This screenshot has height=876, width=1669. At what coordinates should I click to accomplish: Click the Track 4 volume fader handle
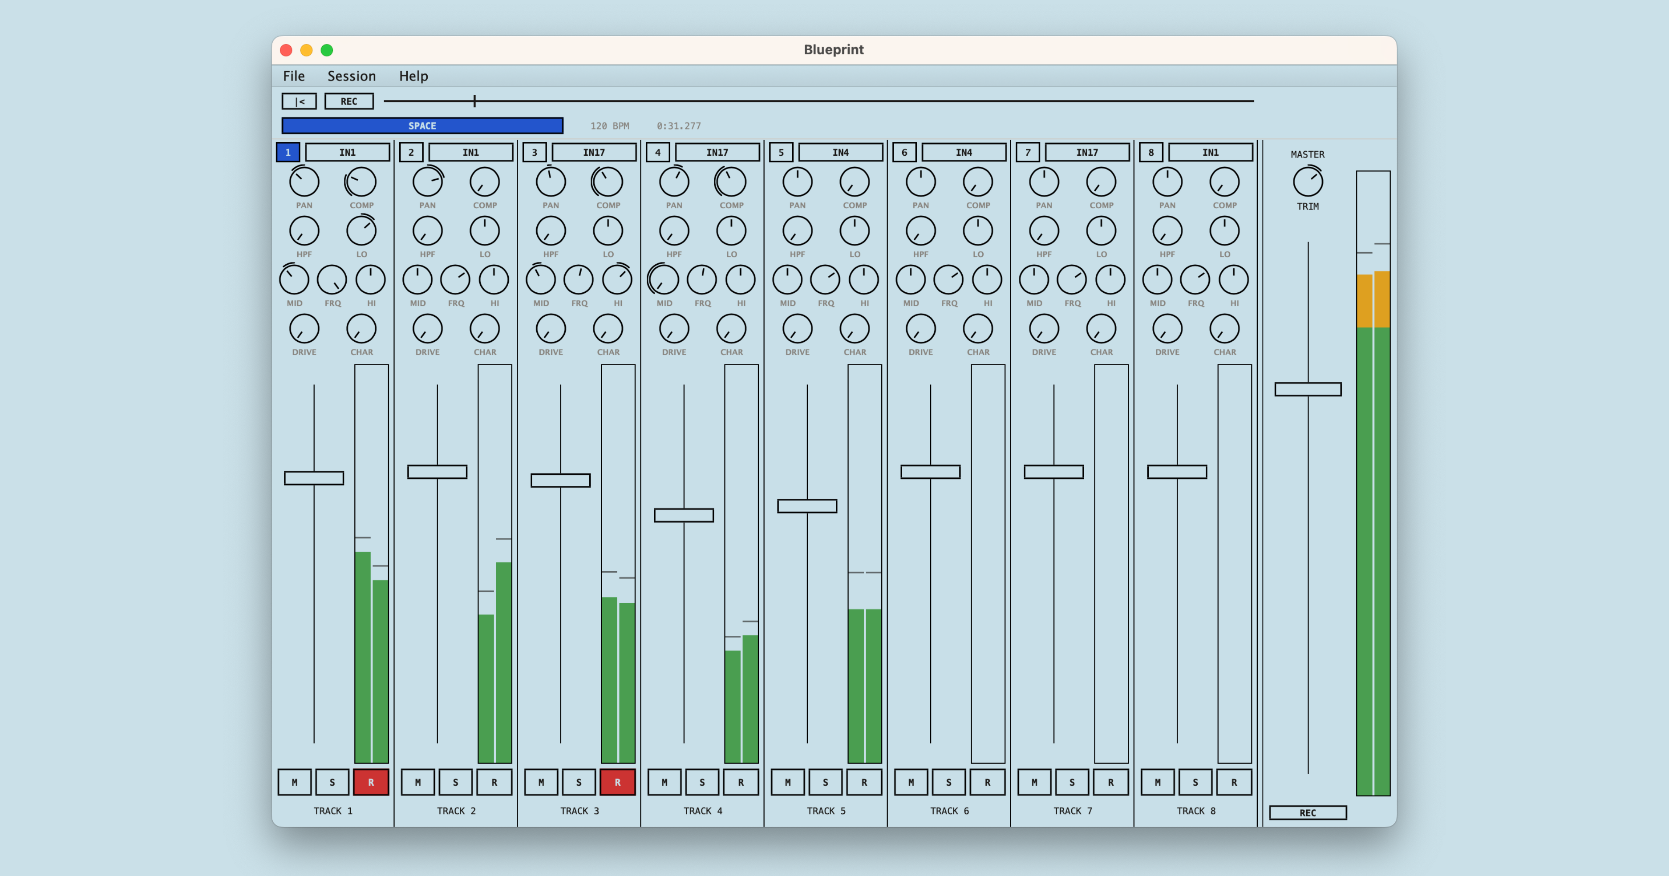(x=684, y=515)
